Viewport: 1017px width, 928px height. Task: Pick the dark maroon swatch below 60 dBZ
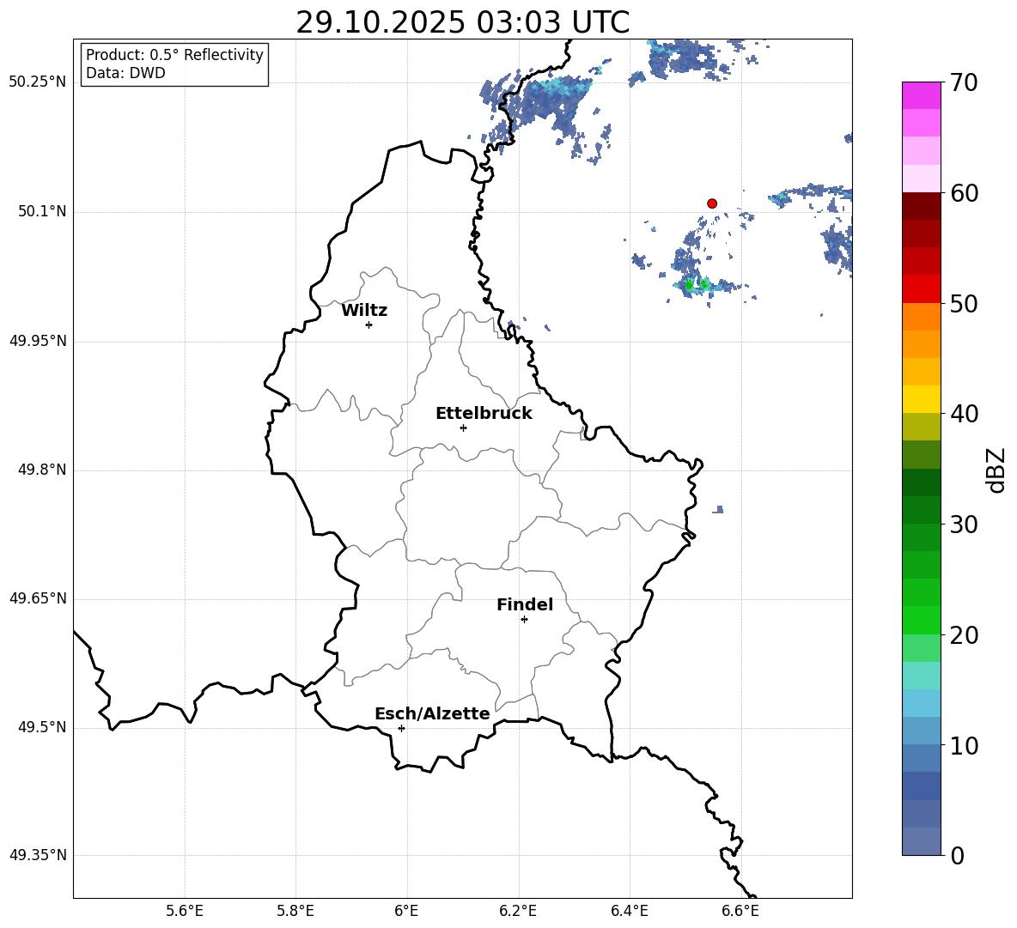pyautogui.click(x=921, y=206)
